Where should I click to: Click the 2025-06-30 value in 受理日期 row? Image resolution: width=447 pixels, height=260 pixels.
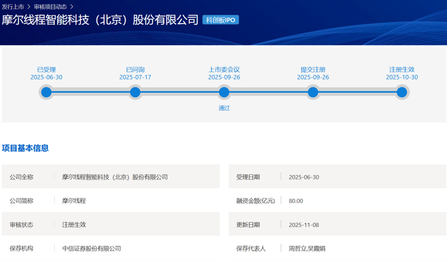[x=304, y=177]
